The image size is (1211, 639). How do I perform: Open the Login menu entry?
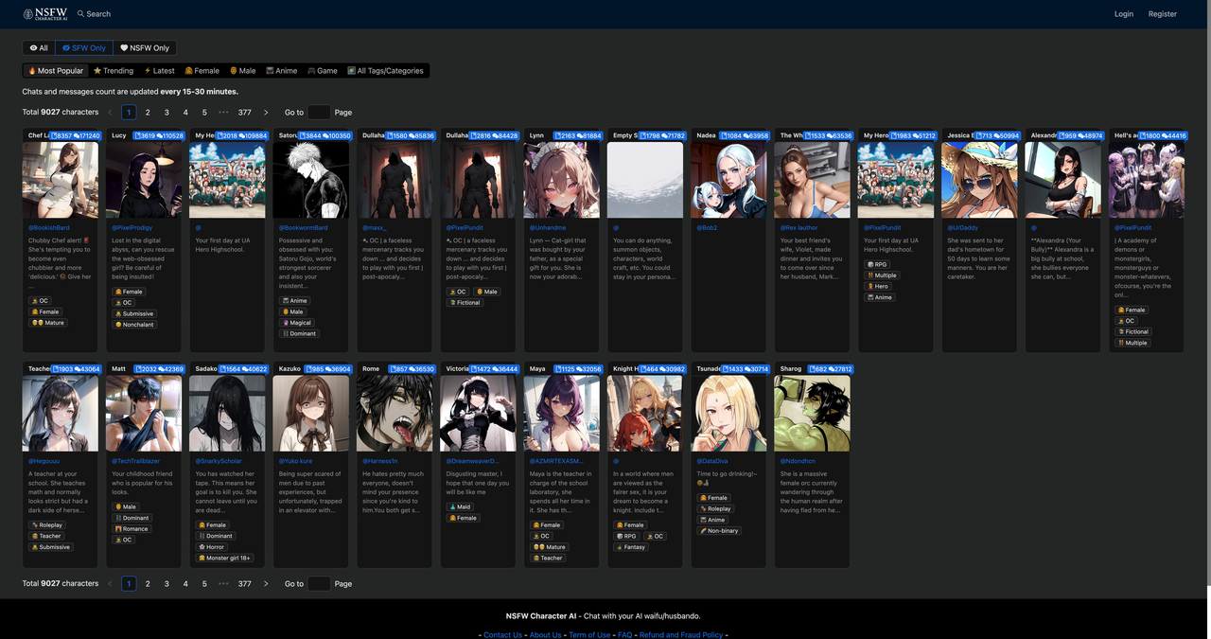(1123, 13)
